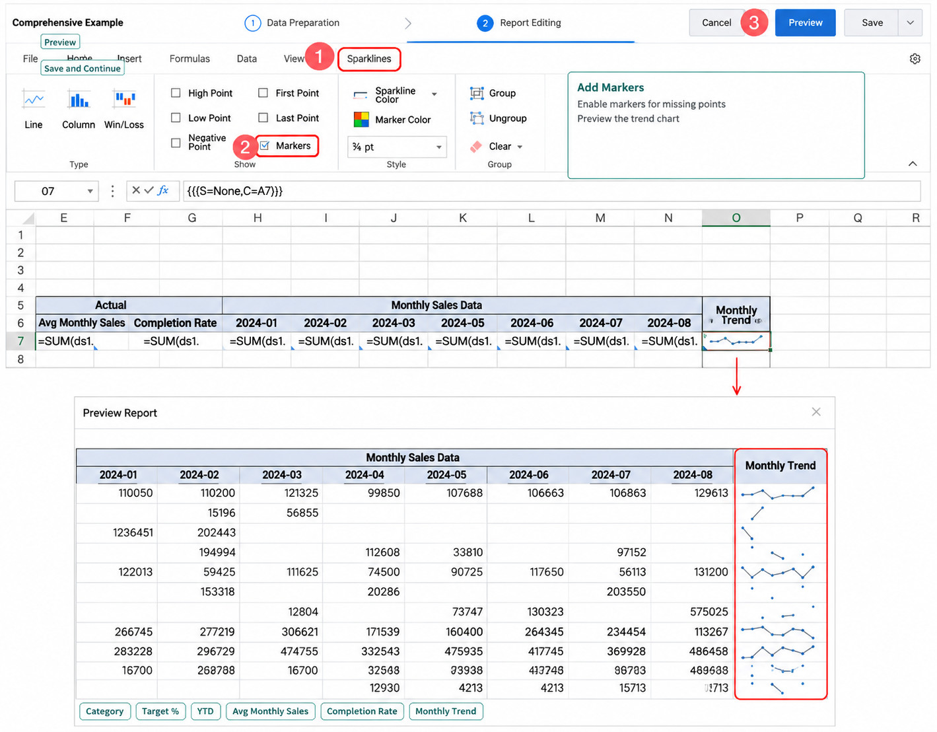937x732 pixels.
Task: Switch to the Sparklines ribbon tab
Action: pos(369,59)
